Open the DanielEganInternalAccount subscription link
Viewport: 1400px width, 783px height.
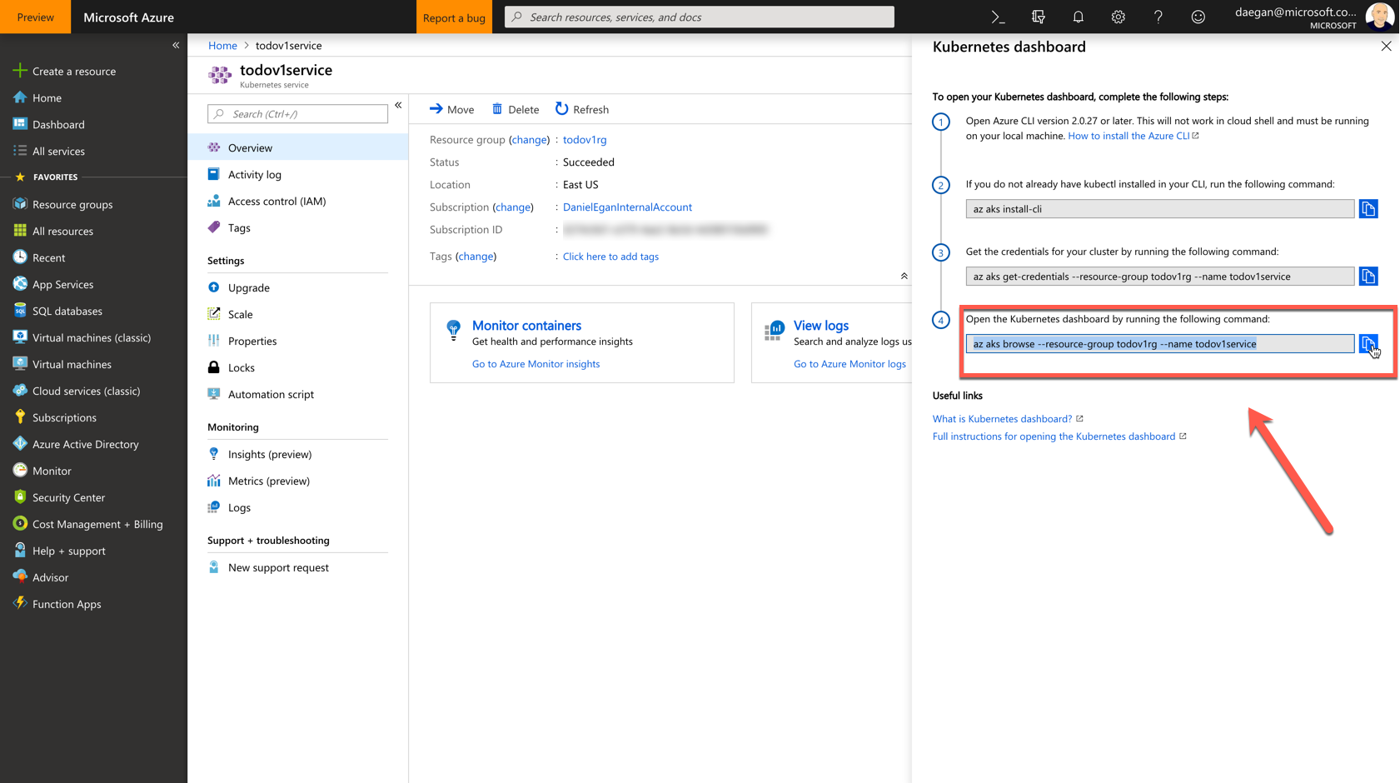pos(627,207)
